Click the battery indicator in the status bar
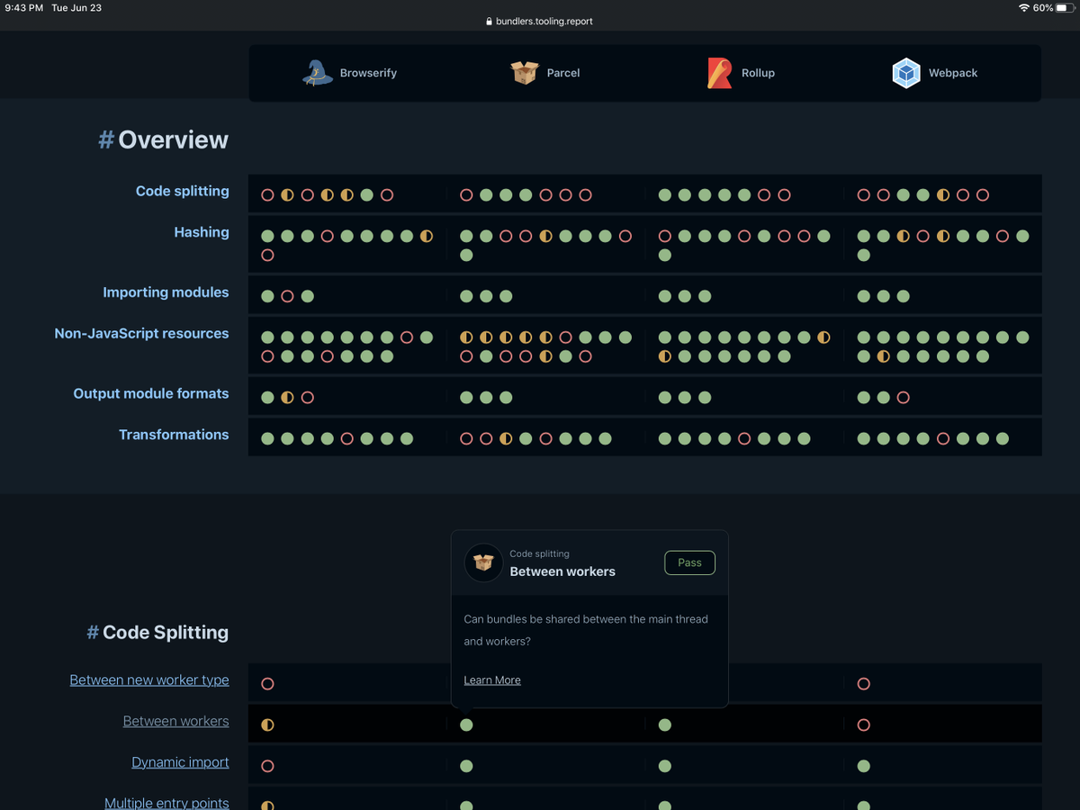This screenshot has width=1080, height=810. click(1066, 7)
